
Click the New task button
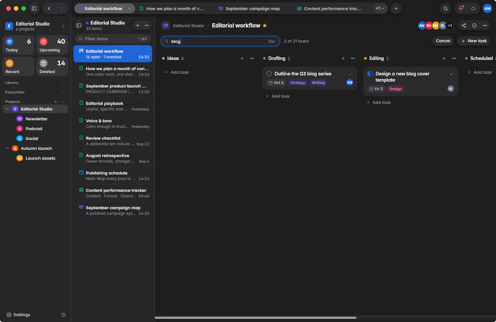tap(474, 41)
